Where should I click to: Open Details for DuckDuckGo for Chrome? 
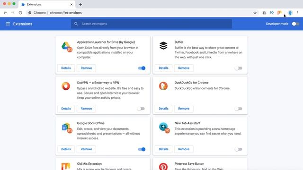[163, 109]
